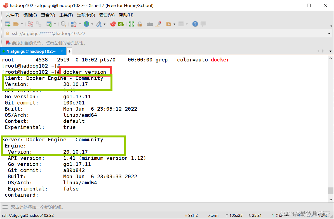
Task: Open the session Properties gear icon
Action: tap(49, 24)
